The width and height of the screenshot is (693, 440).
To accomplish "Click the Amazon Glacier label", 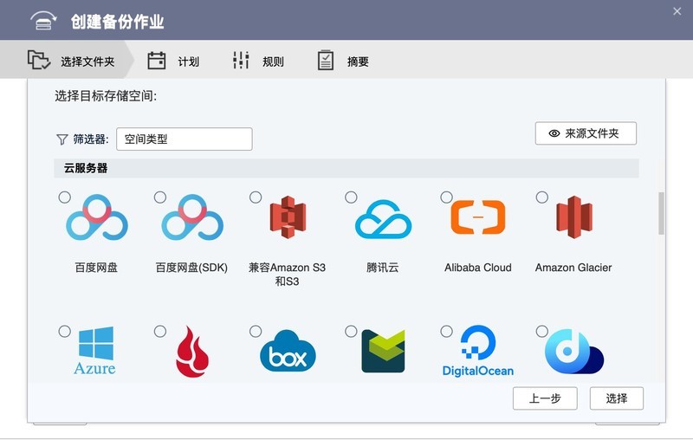I will click(573, 268).
